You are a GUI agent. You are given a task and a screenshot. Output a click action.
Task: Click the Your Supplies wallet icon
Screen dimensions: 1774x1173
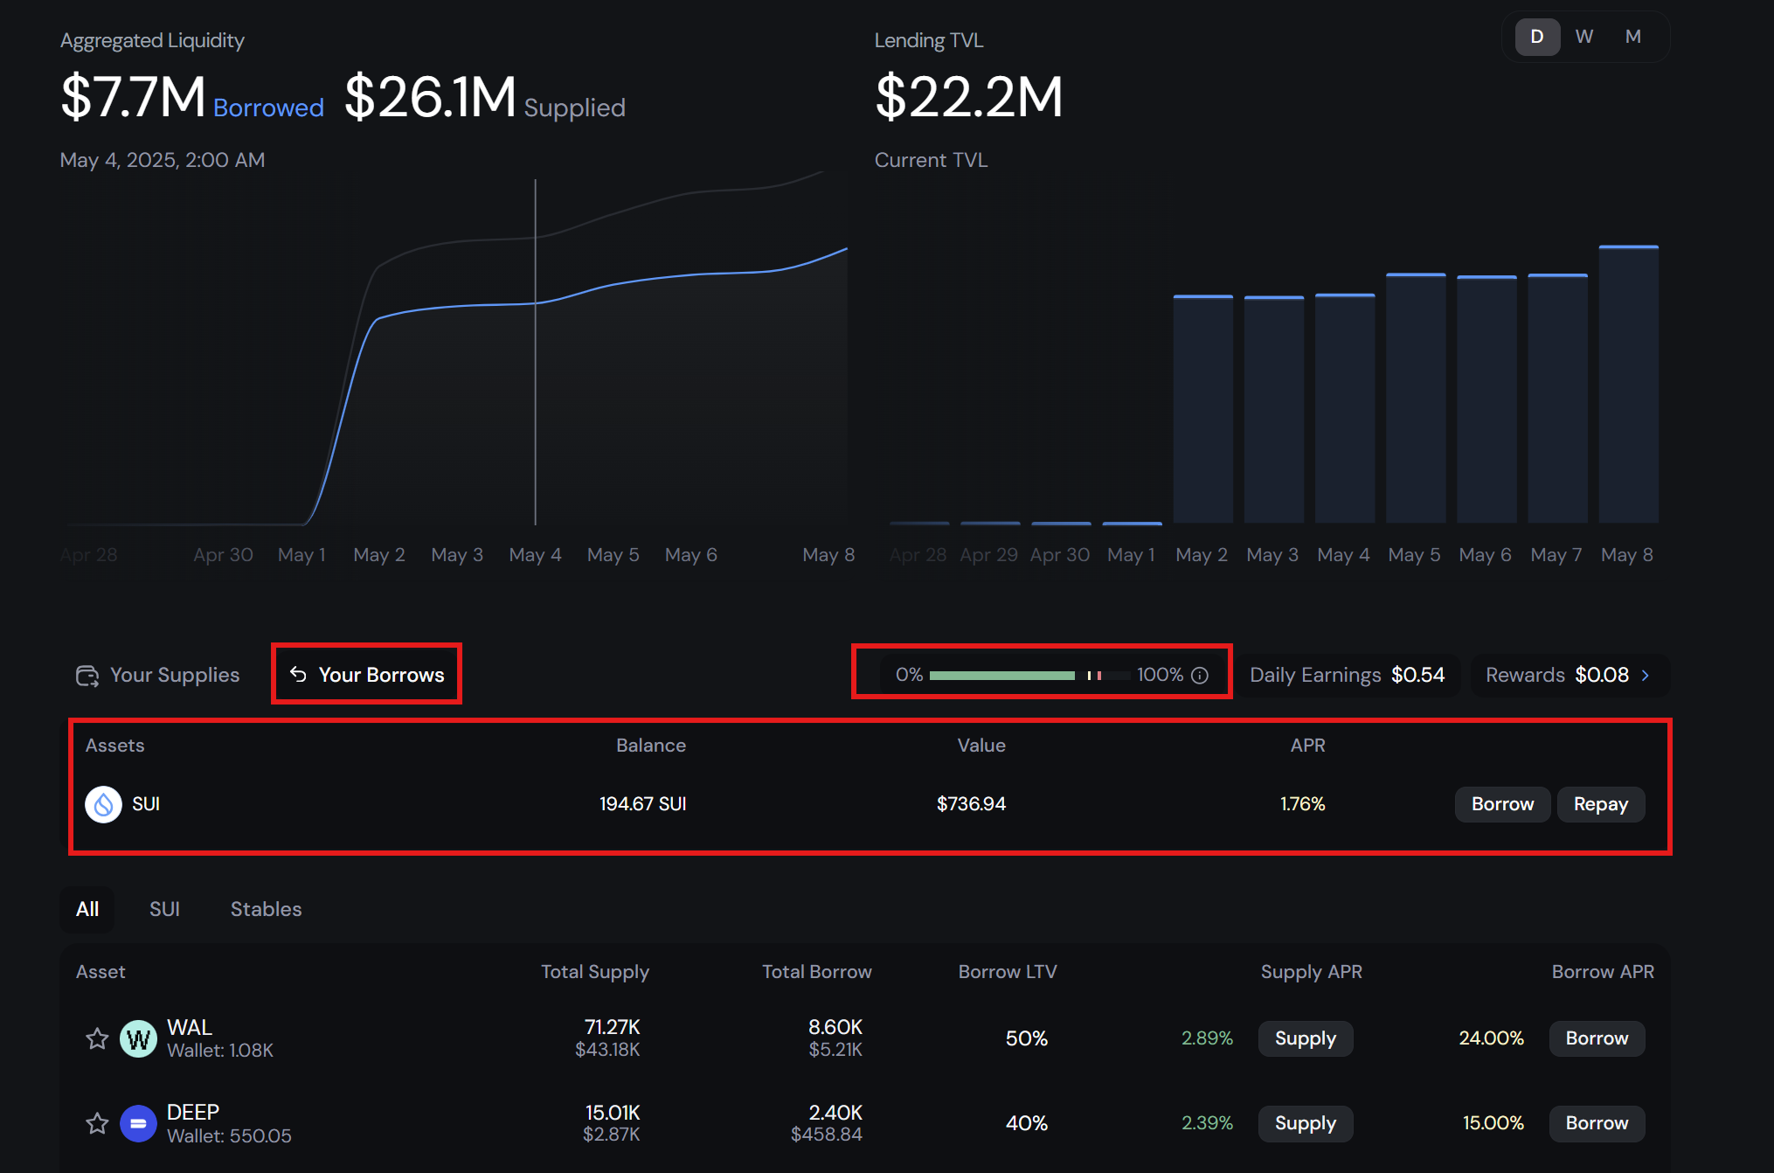pos(87,676)
